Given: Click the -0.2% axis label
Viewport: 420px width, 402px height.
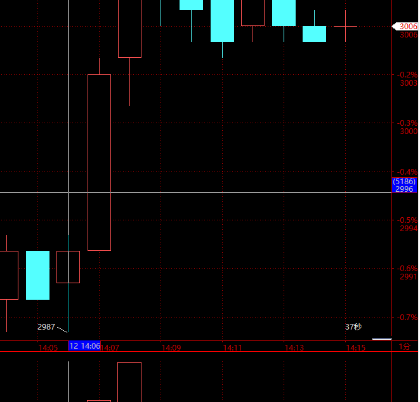Looking at the screenshot, I should click(x=407, y=74).
